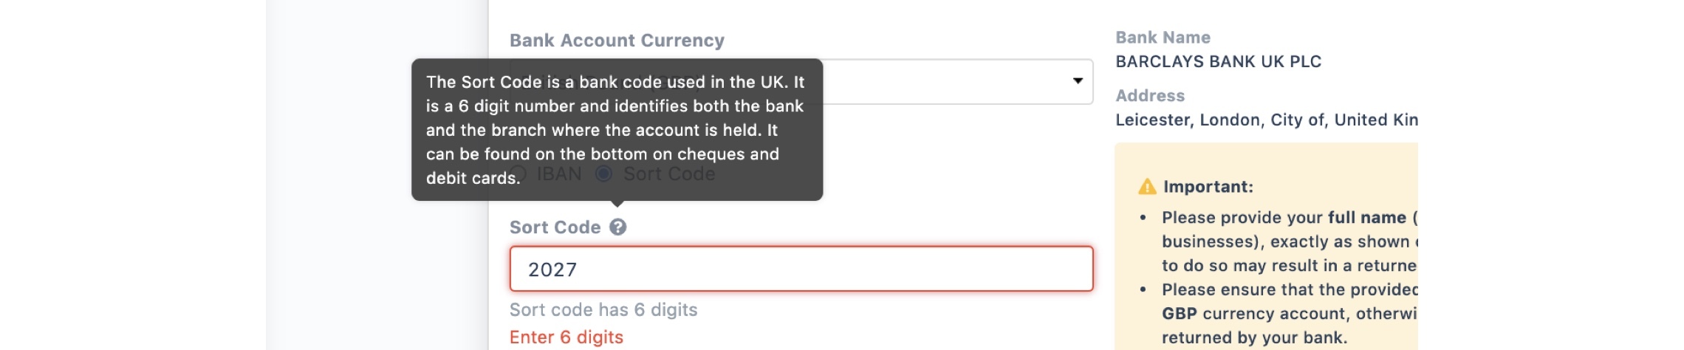1684x350 pixels.
Task: Click the Bank Account Currency label
Action: coord(617,41)
